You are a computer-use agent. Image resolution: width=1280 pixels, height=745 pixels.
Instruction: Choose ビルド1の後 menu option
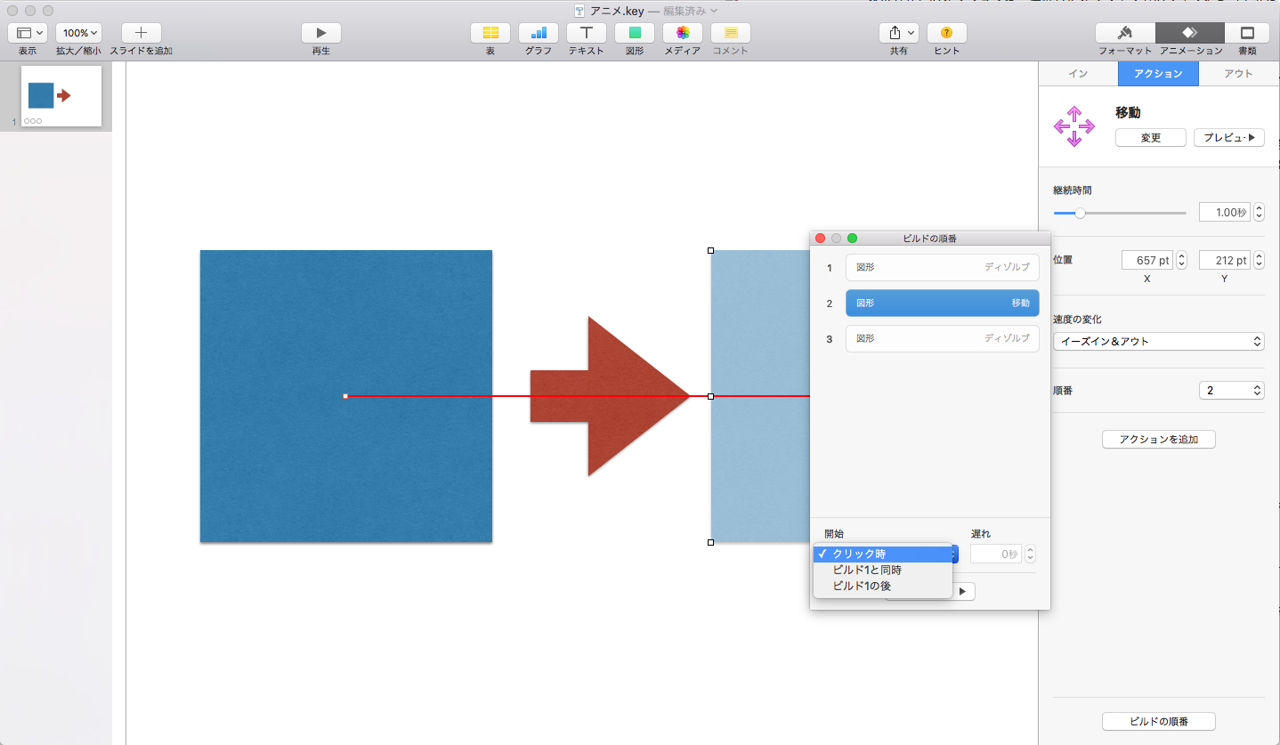861,586
